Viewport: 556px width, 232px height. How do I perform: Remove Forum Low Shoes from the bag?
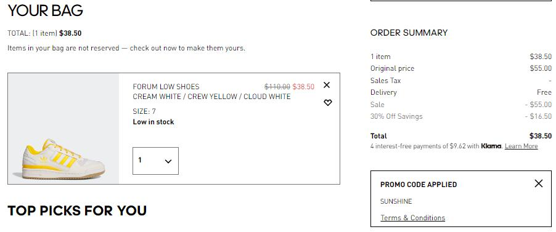click(x=327, y=85)
